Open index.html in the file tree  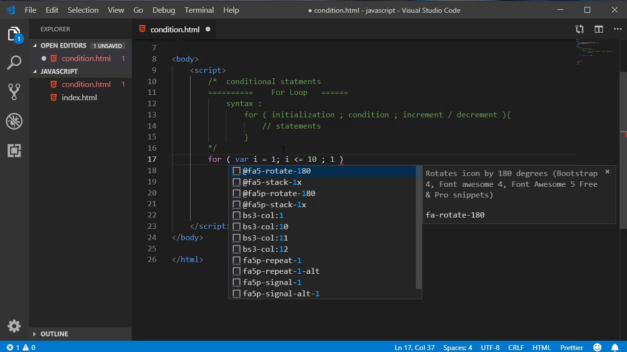point(79,97)
